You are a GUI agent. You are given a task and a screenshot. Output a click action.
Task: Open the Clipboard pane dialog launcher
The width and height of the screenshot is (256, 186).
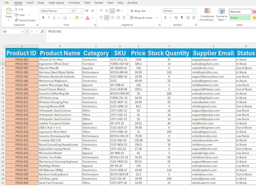click(x=37, y=25)
